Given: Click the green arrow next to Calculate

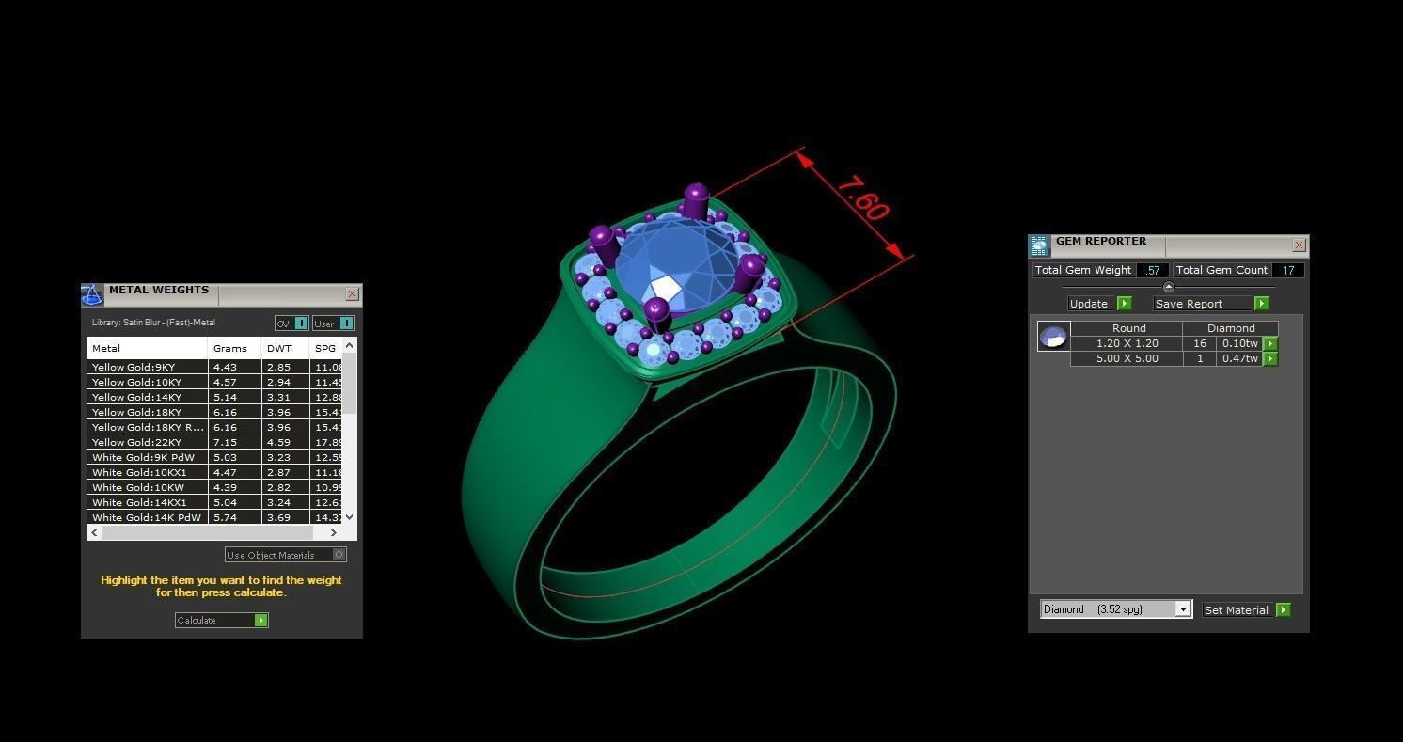Looking at the screenshot, I should pyautogui.click(x=260, y=620).
